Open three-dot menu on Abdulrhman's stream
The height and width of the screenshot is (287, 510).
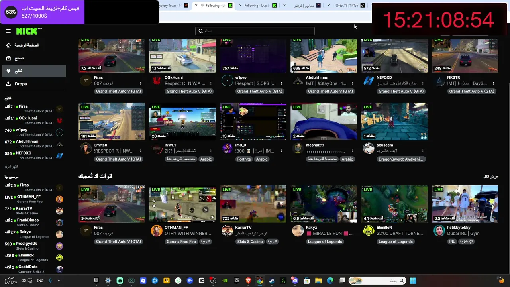(x=352, y=83)
